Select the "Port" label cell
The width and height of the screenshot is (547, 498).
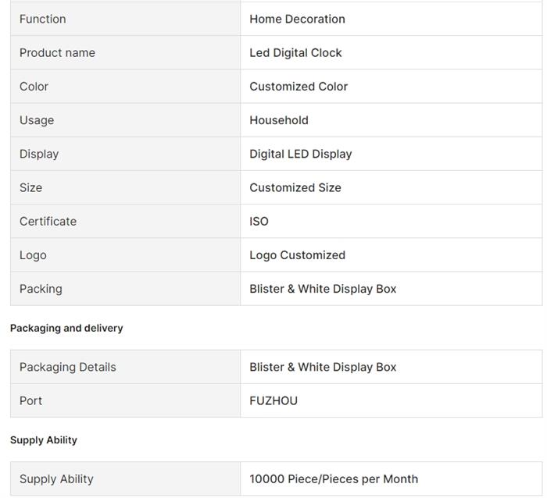30,400
